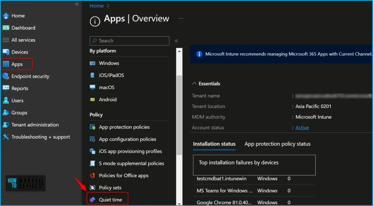Click the Intune recommendation banner text

288,54
